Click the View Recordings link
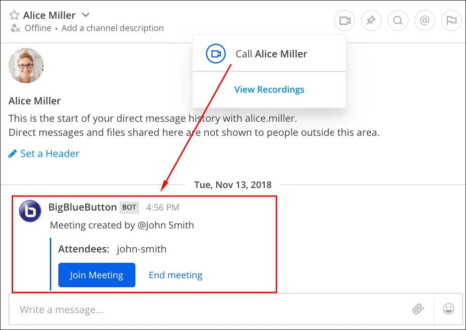This screenshot has height=330, width=466. coord(269,89)
